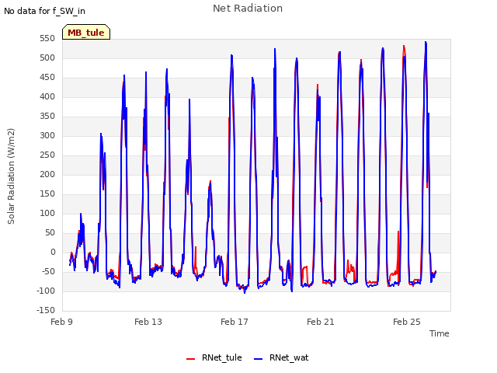The height and width of the screenshot is (373, 497).
Task: Click the 250 y-axis tick label
Action: [x=47, y=155]
